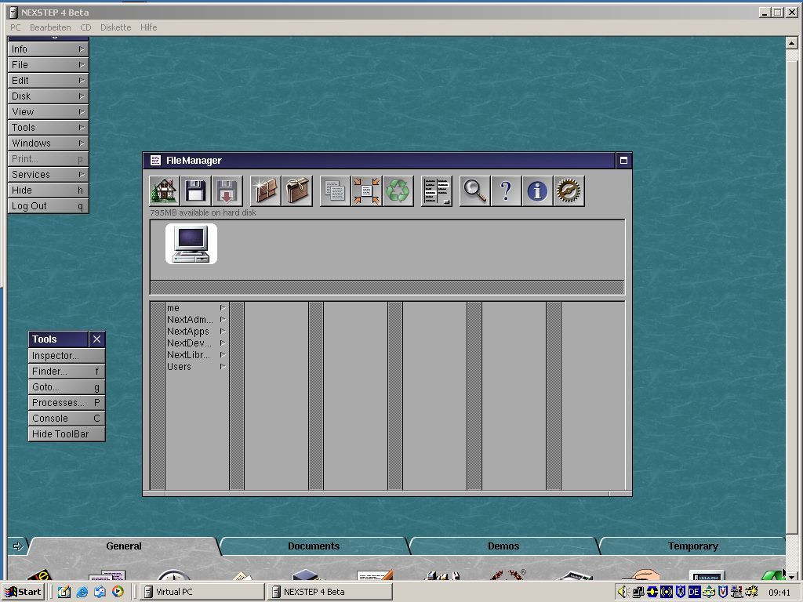Image resolution: width=803 pixels, height=602 pixels.
Task: Switch to the Documents dock tab
Action: tap(314, 546)
